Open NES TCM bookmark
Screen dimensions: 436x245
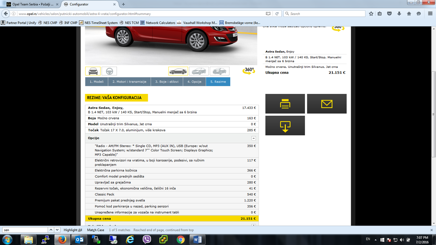point(129,23)
